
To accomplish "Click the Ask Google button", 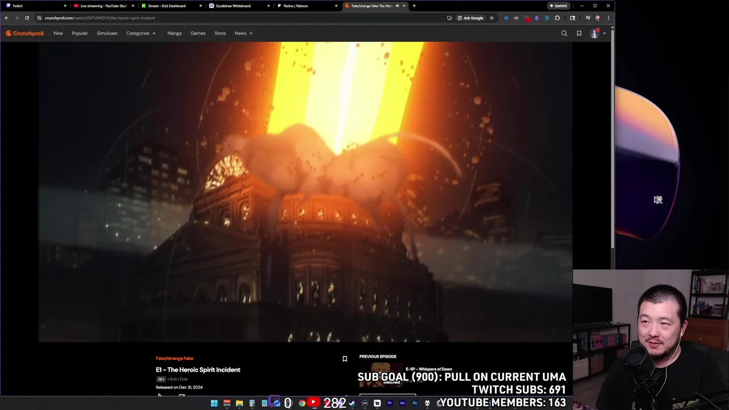I will pyautogui.click(x=470, y=18).
